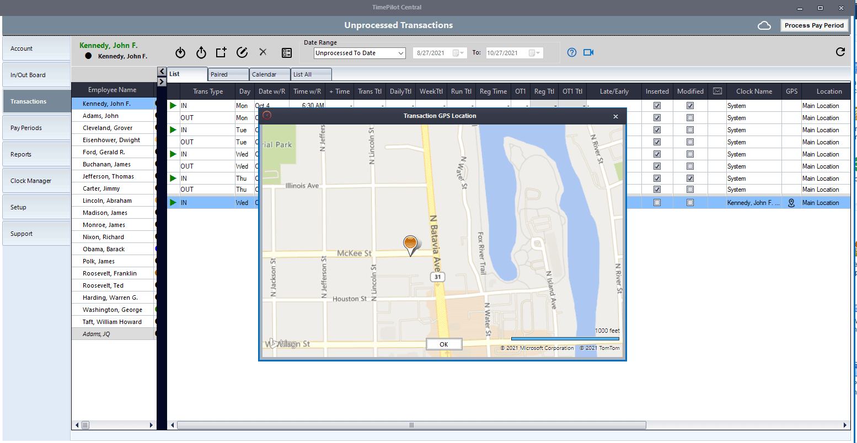
Task: Toggle the Modified checkbox in the first row
Action: [x=690, y=106]
